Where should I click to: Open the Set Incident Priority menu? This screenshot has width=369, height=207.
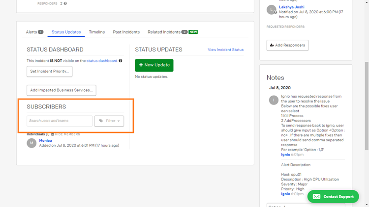click(x=49, y=72)
